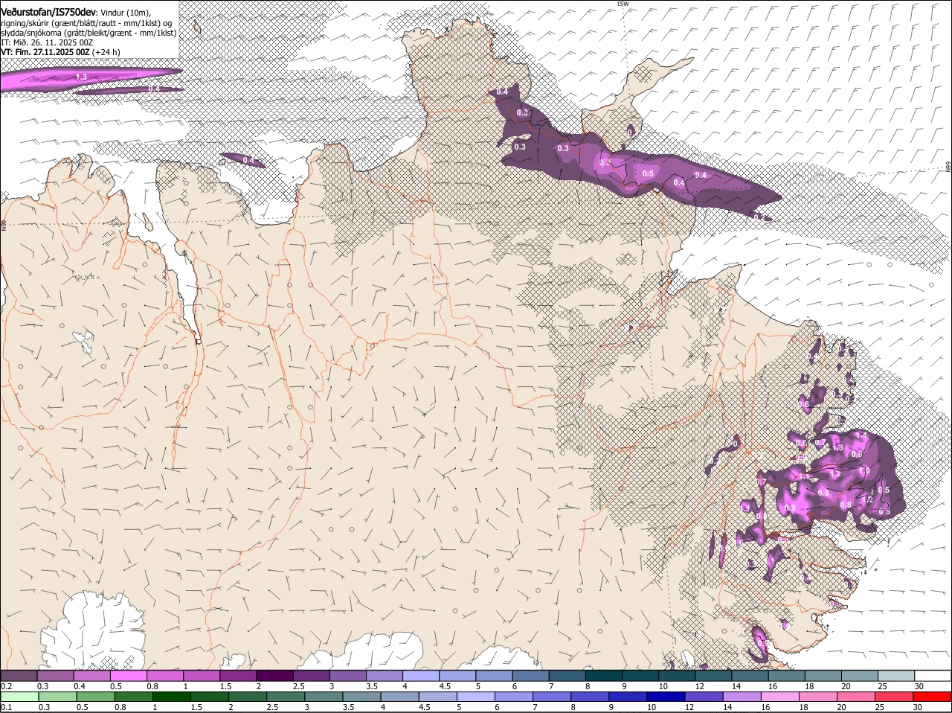Screen dimensions: 952x713
Task: Select the darkest purple swatch between 0.2 and 0.3 in upper legend
Action: [19, 675]
